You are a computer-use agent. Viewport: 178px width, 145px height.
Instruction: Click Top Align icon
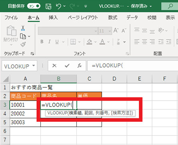[137, 30]
